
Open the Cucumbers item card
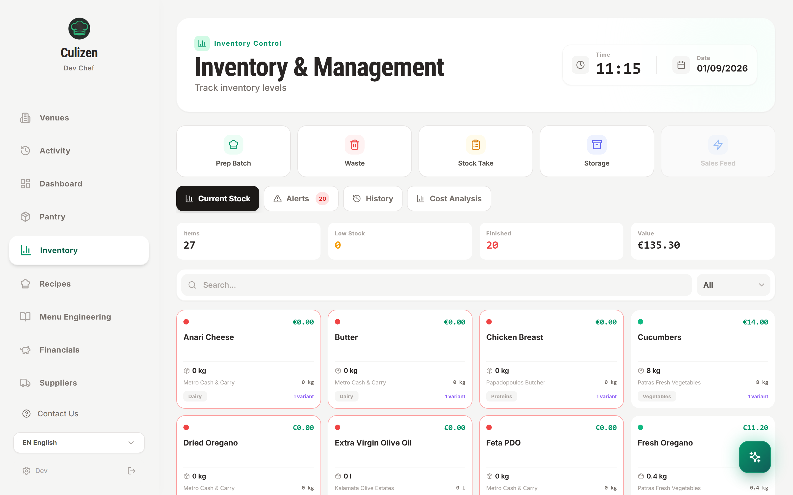pyautogui.click(x=703, y=359)
